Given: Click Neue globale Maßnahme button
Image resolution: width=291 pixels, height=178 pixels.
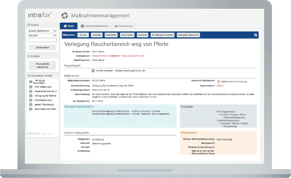Looking at the screenshot, I should click(42, 65).
